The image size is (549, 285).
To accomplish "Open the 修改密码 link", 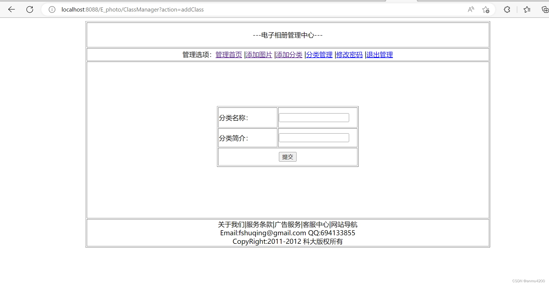I will pyautogui.click(x=349, y=55).
